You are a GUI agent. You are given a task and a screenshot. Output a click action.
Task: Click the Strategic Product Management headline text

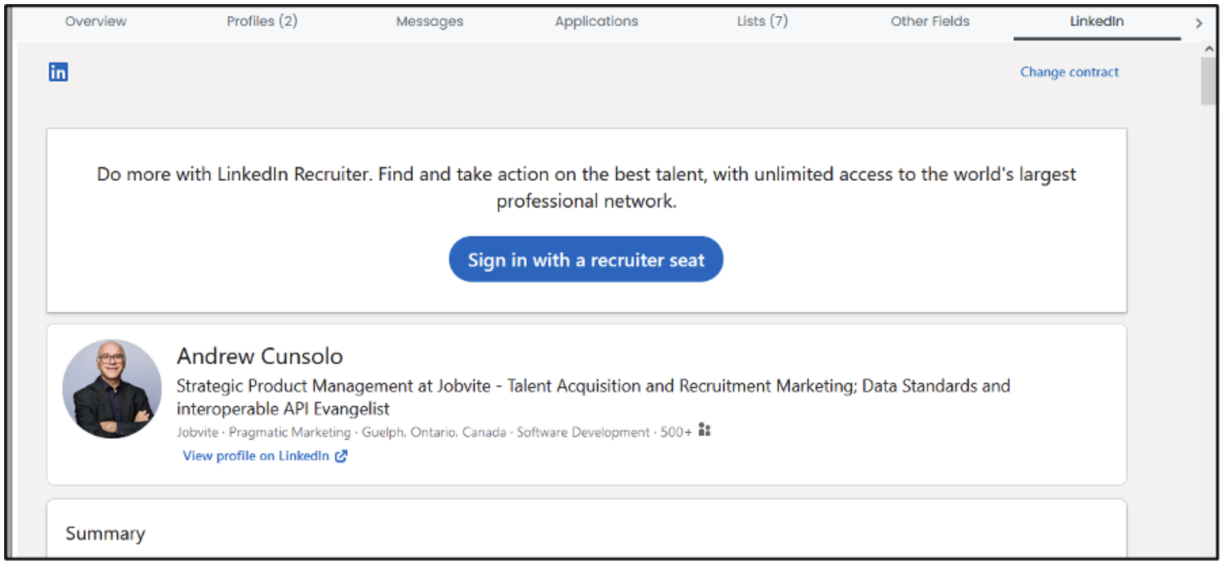click(593, 397)
